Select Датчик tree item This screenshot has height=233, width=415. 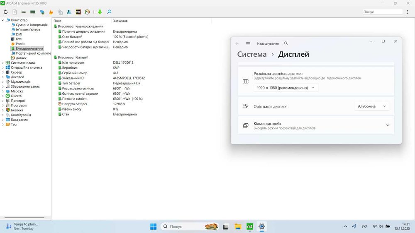tap(21, 58)
